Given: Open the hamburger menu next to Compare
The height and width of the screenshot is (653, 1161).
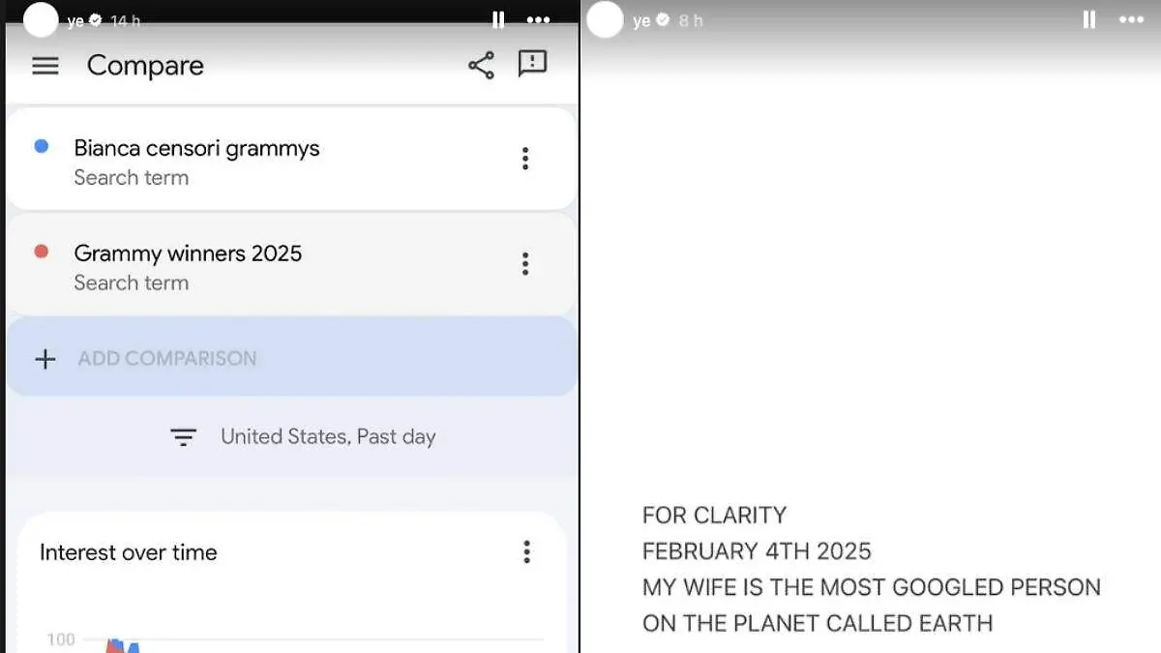Looking at the screenshot, I should click(45, 66).
